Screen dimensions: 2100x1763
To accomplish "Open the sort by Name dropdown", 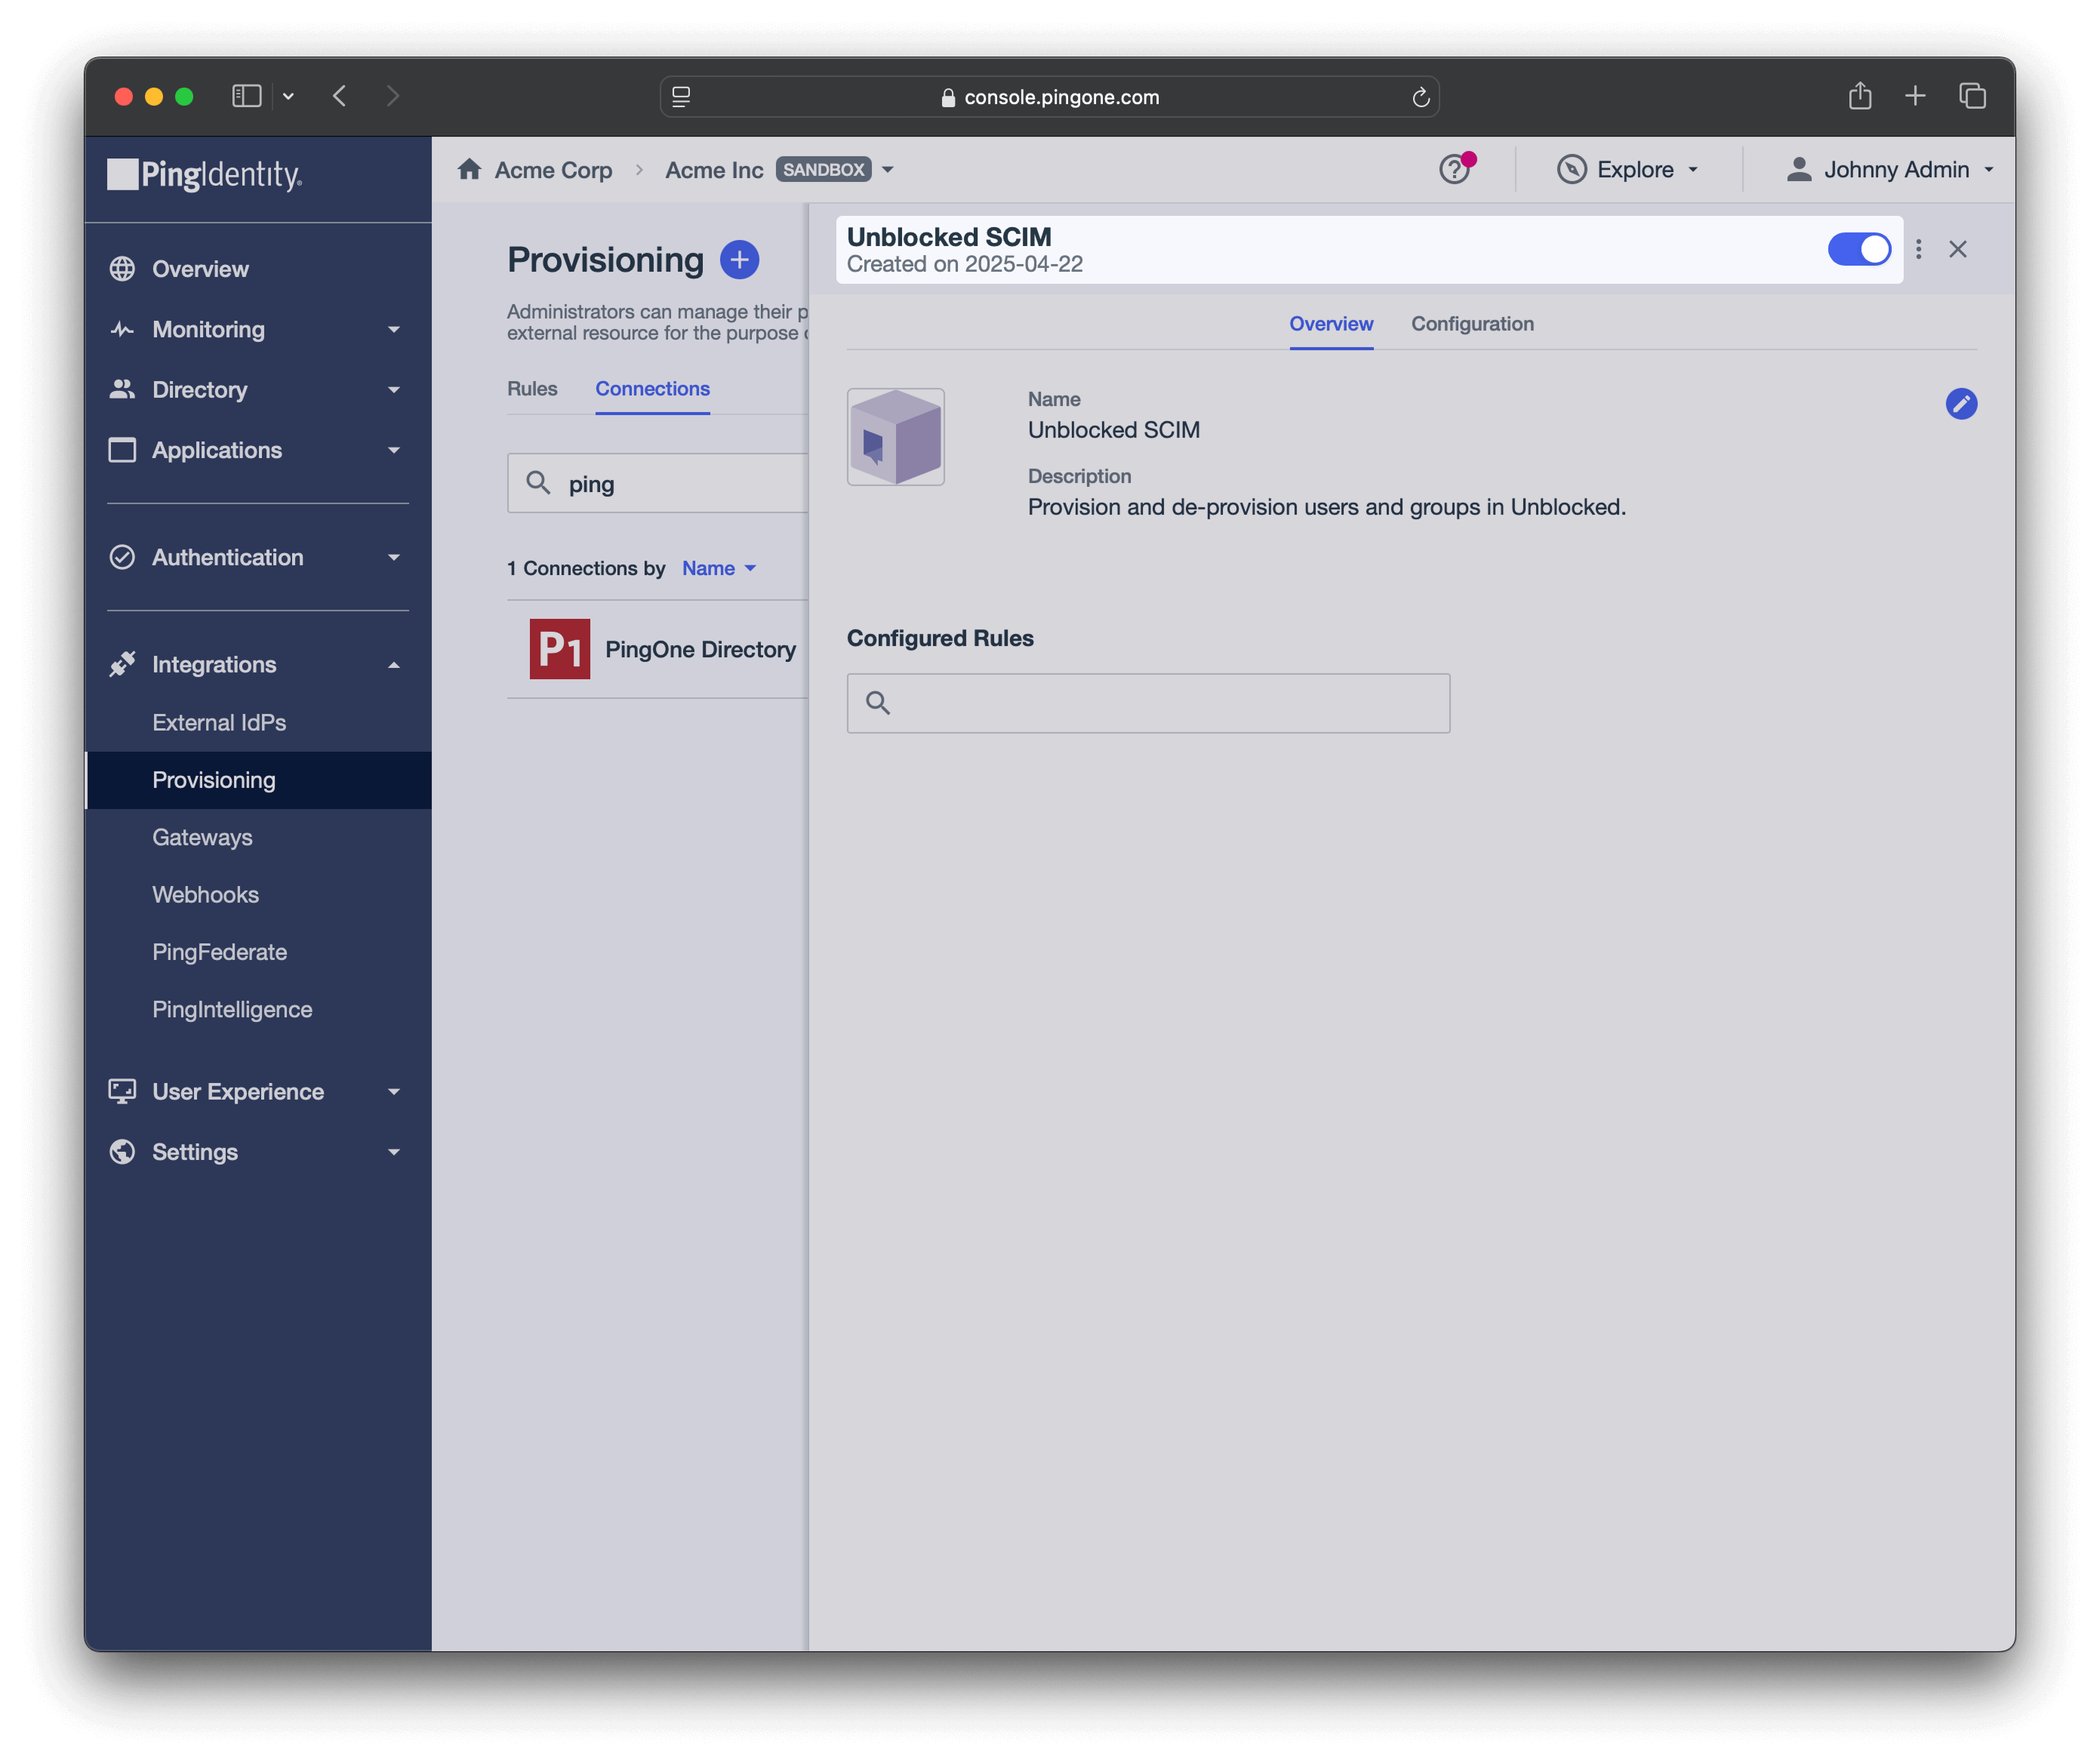I will coord(718,568).
